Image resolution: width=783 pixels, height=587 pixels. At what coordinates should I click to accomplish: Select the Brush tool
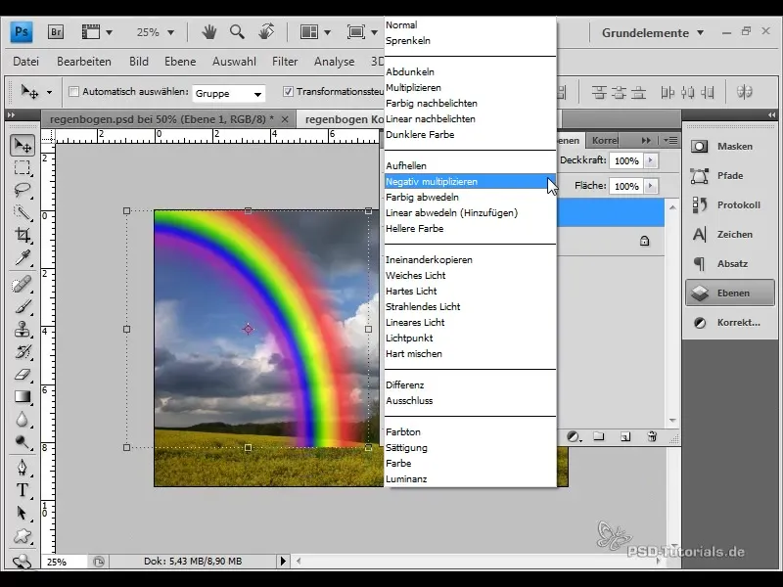coord(23,306)
